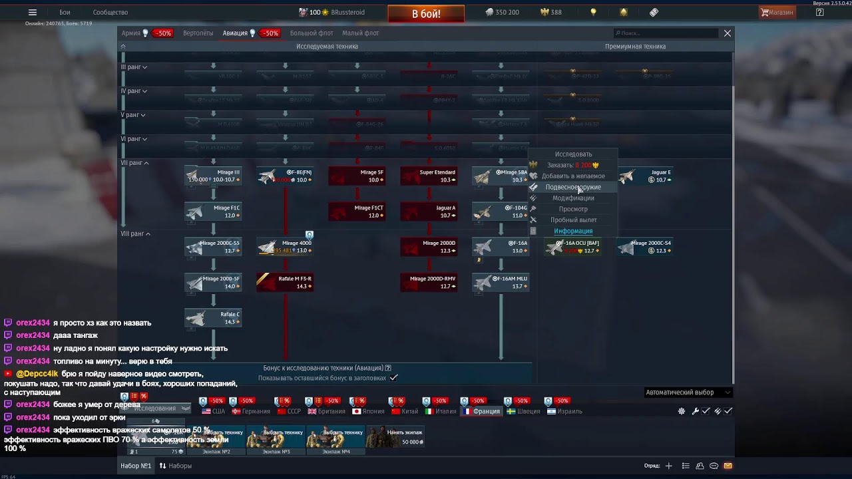Focus the Поиск search field

tap(666, 33)
